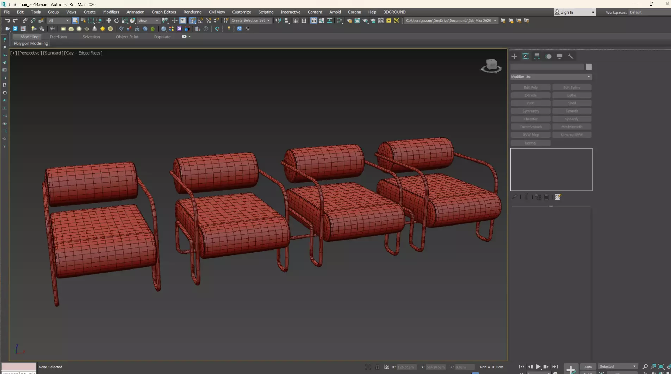Click the TurboSmooth modifier button
671x374 pixels.
pos(530,127)
